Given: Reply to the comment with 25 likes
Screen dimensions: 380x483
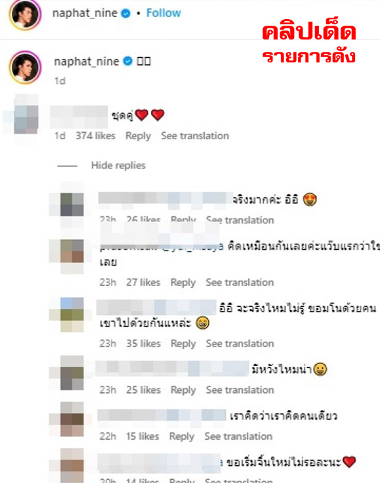Looking at the screenshot, I should [x=183, y=390].
